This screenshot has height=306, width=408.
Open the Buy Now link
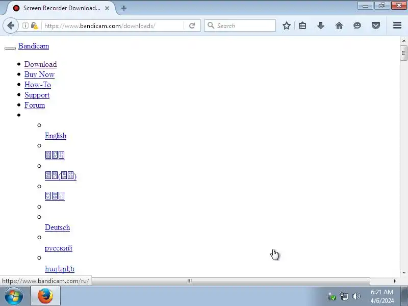pos(40,74)
